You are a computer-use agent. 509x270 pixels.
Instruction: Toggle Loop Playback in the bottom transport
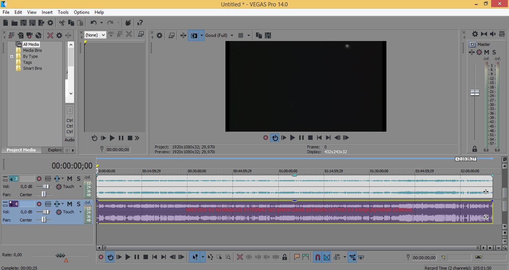[x=110, y=257]
